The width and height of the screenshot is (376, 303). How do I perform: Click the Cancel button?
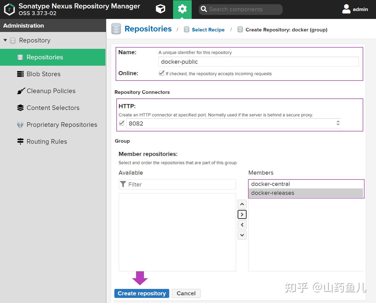[186, 293]
